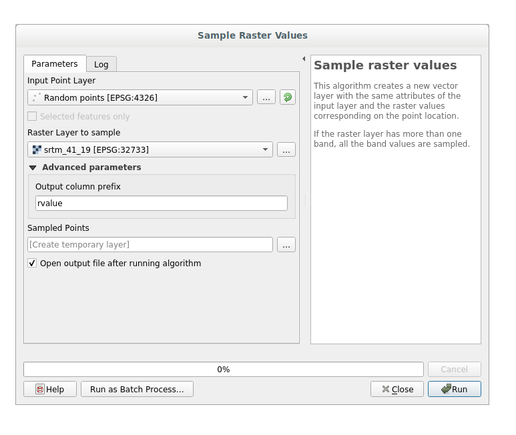Image resolution: width=516 pixels, height=435 pixels.
Task: Browse for a raster layer with the ellipsis button
Action: pos(286,150)
